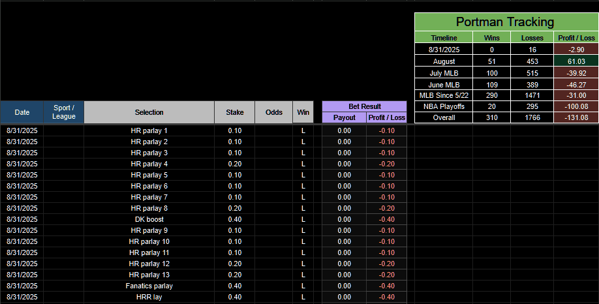Select the HR parlay 7 cell
The height and width of the screenshot is (304, 599).
tap(149, 197)
